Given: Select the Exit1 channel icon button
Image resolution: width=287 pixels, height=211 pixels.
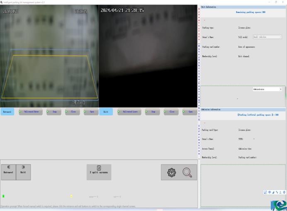Looking at the screenshot, I should 23,172.
